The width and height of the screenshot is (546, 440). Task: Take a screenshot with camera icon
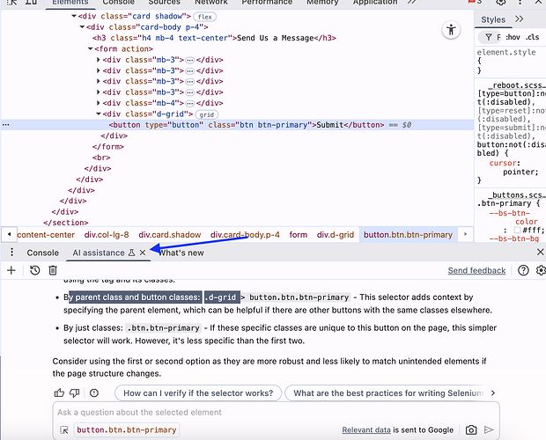(471, 430)
